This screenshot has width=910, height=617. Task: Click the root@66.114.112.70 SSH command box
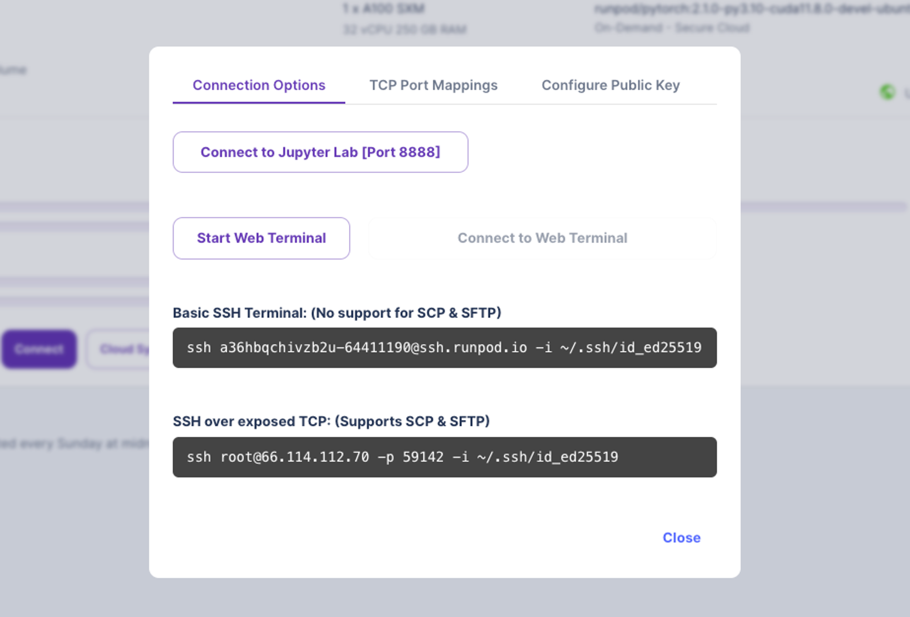click(x=445, y=457)
